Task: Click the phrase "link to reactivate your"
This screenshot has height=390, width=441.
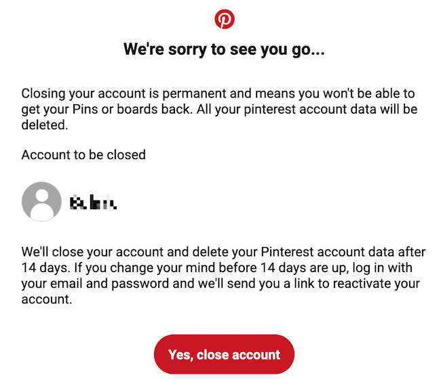Action: click(357, 283)
